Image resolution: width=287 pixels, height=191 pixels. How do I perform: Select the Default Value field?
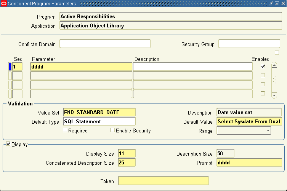[249, 121]
